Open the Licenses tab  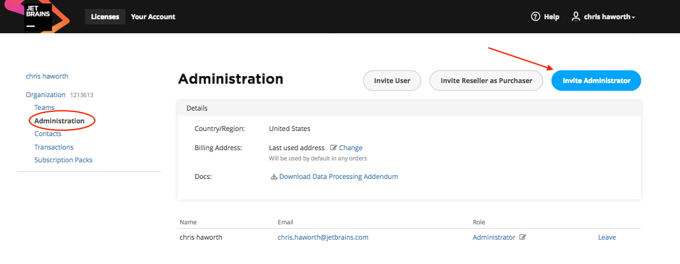coord(105,17)
